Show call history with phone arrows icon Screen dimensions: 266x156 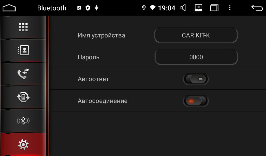pos(23,74)
